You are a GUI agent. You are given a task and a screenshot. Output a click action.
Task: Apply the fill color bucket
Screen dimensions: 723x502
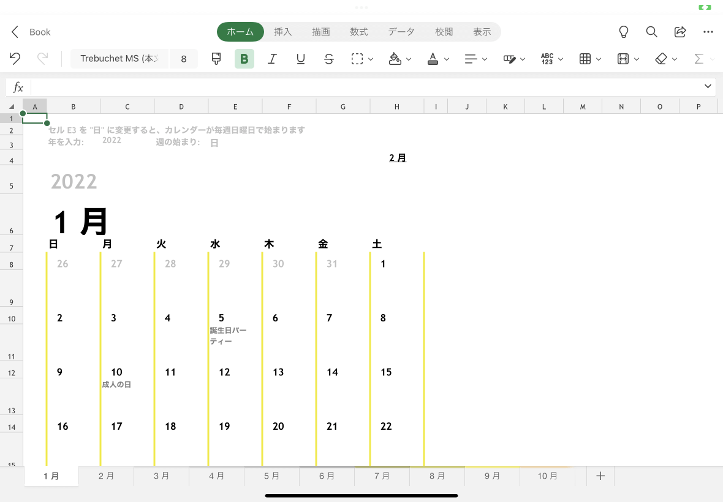(395, 59)
